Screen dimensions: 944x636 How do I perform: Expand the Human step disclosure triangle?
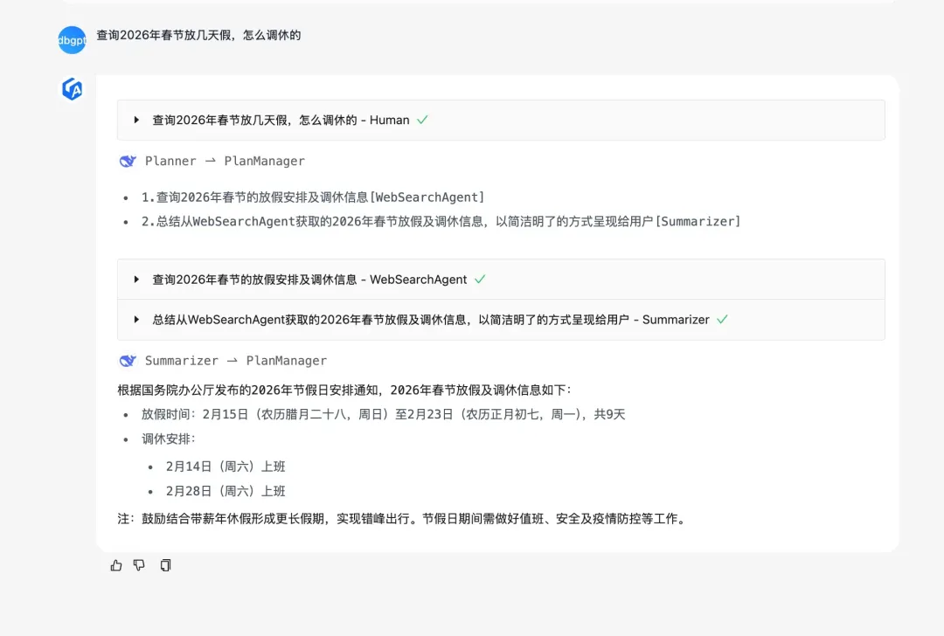point(136,120)
